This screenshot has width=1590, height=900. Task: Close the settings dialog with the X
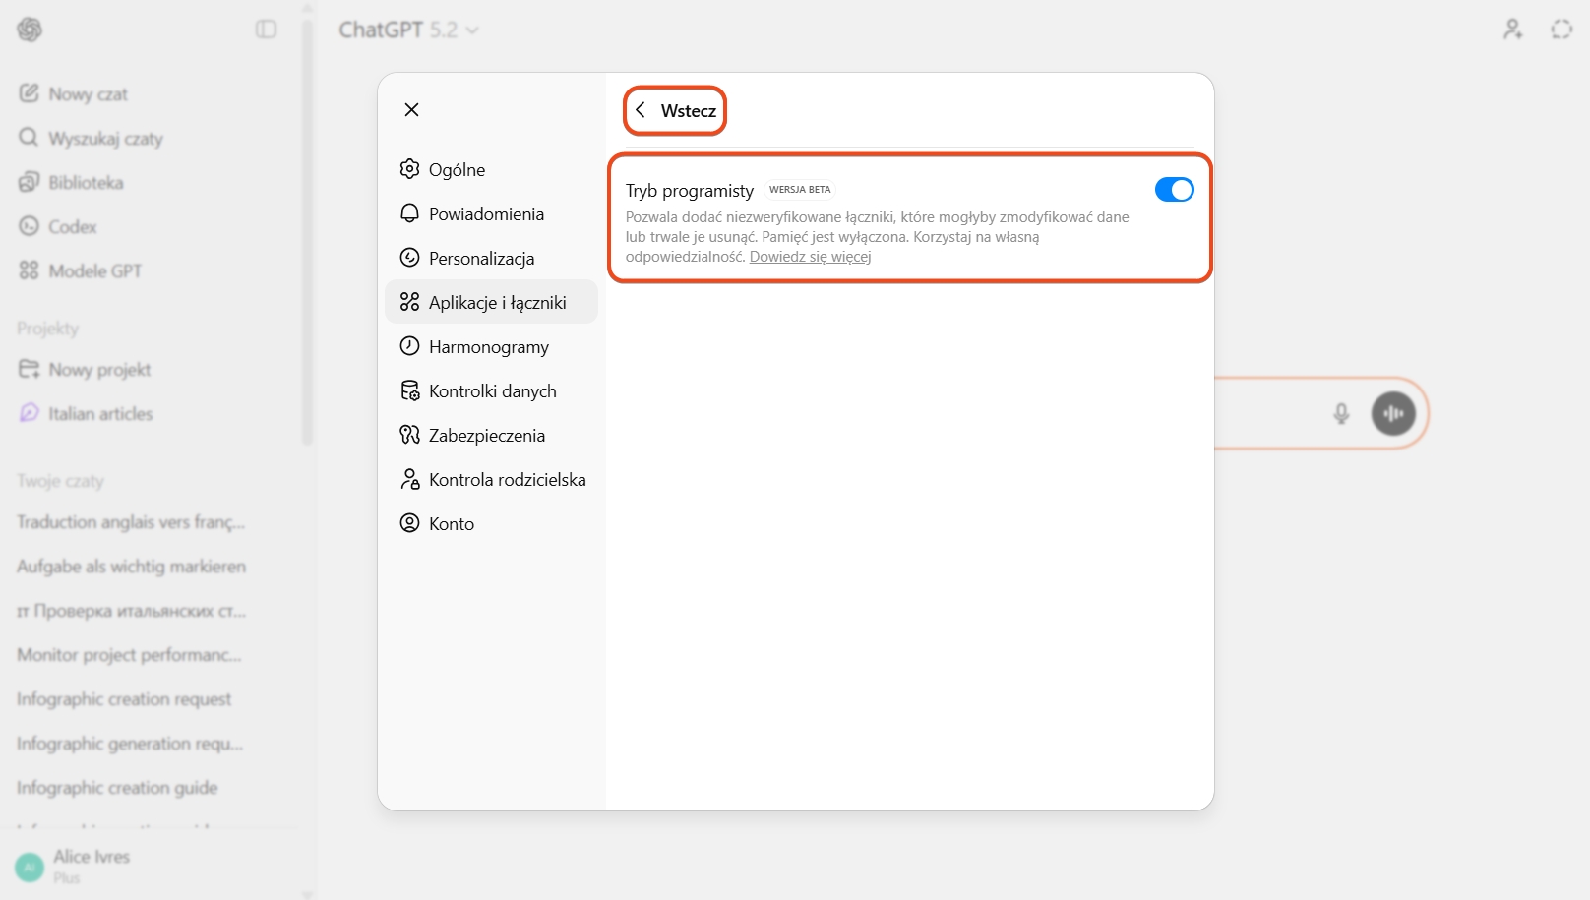click(411, 109)
